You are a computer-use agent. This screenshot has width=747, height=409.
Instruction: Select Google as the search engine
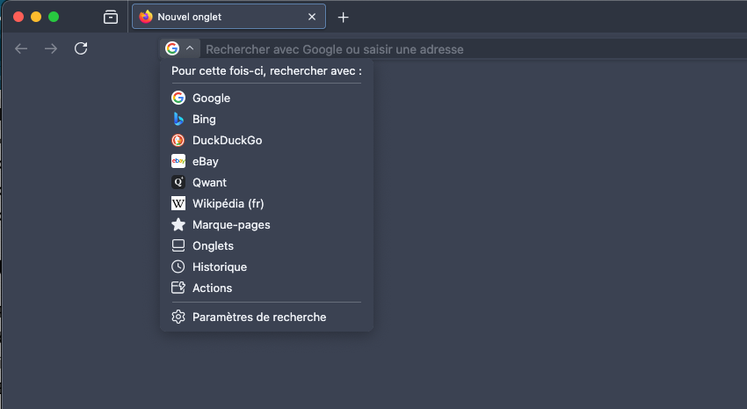click(266, 98)
